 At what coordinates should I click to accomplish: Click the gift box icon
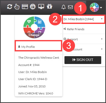click(50, 6)
